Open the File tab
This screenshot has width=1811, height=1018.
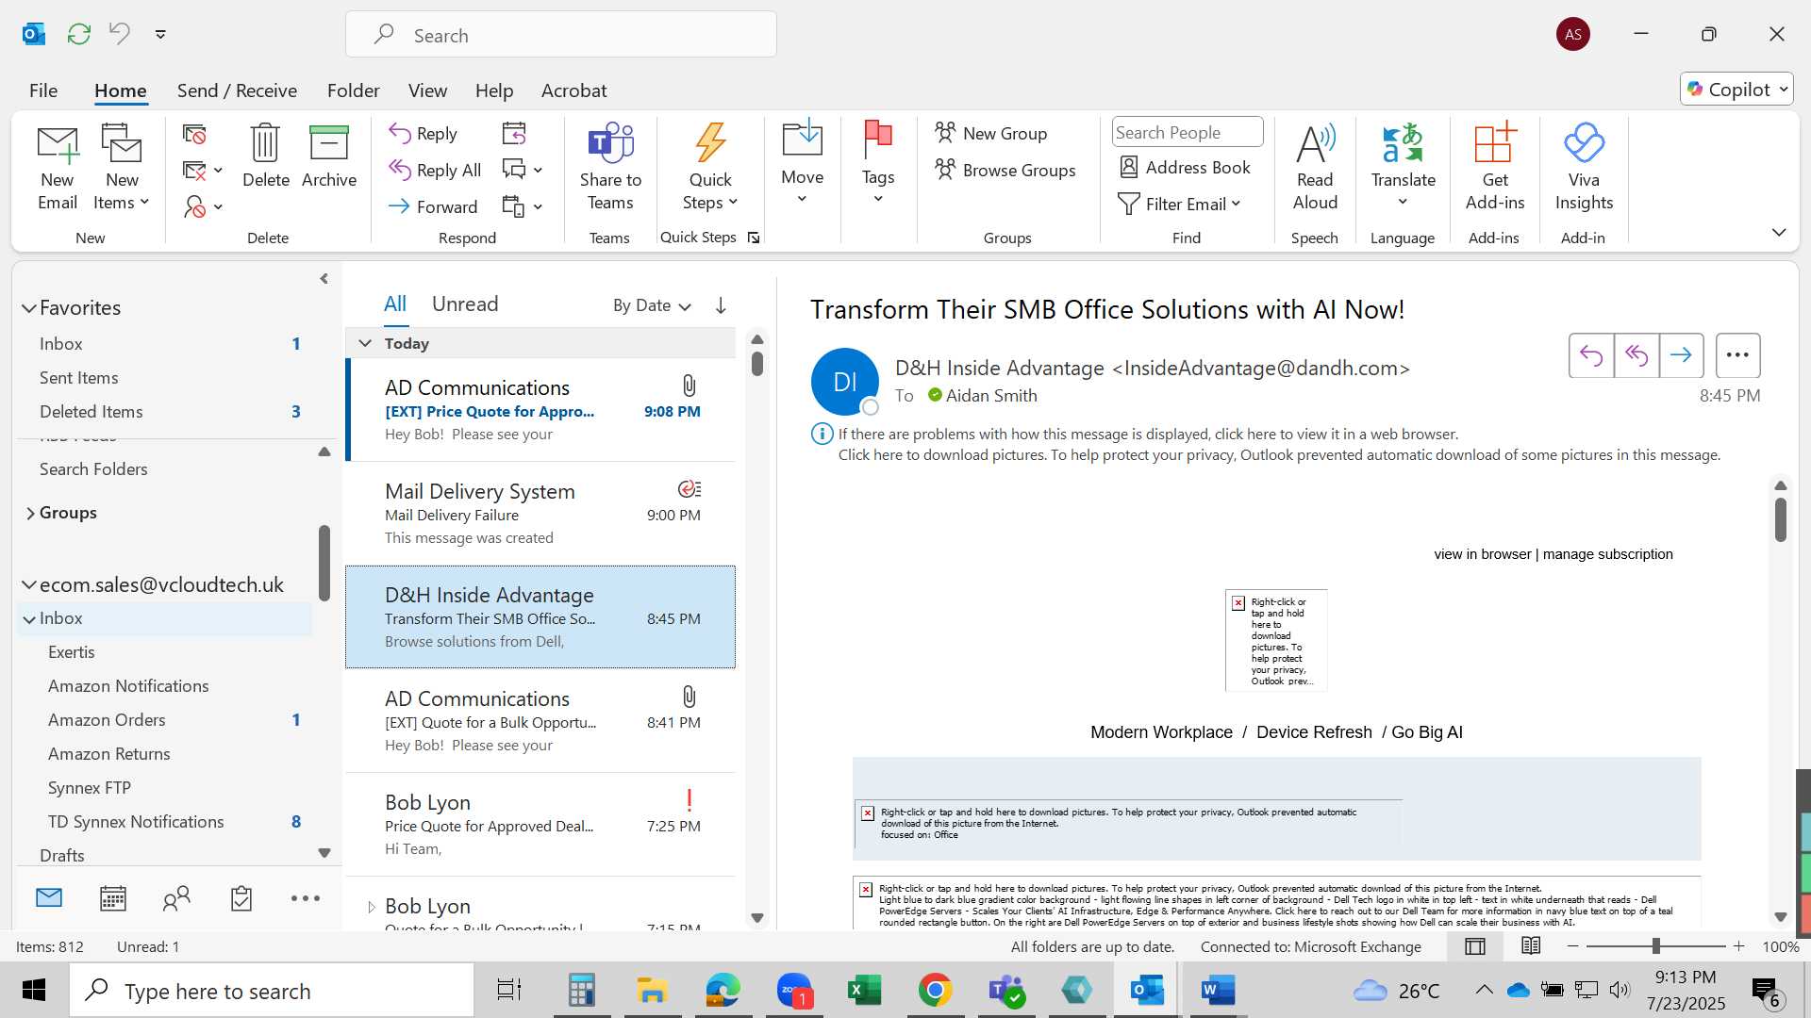(43, 90)
